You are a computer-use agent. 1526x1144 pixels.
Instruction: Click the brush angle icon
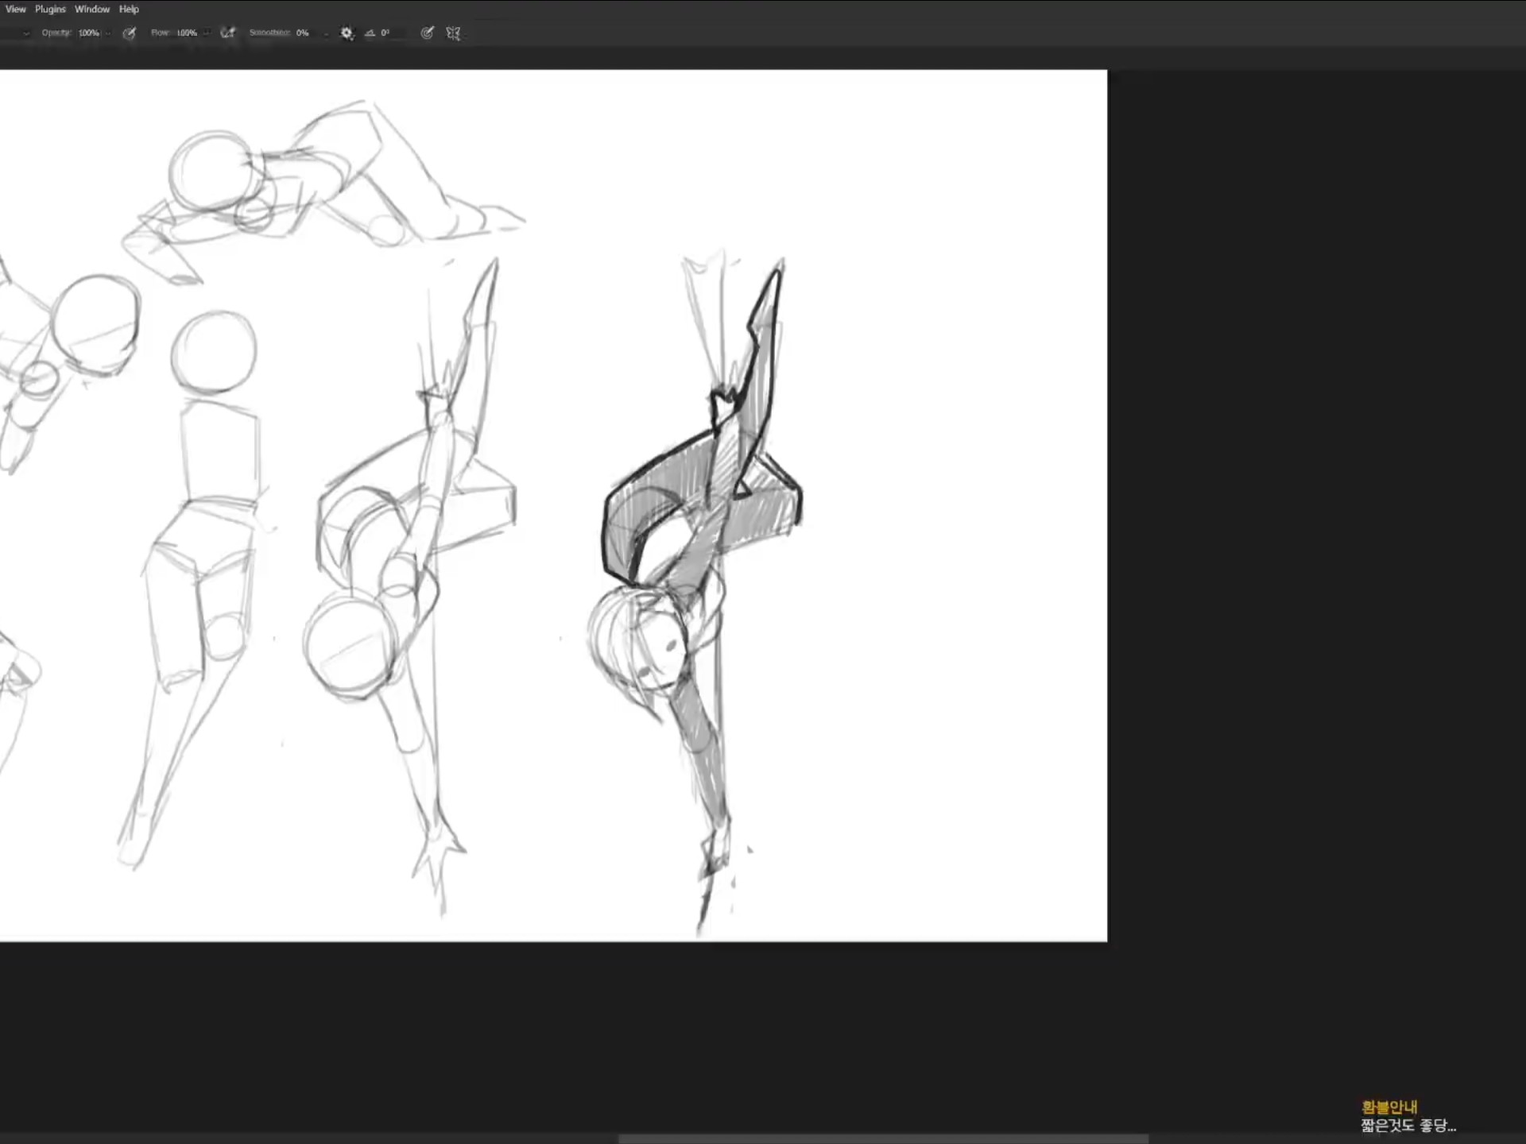click(x=370, y=33)
